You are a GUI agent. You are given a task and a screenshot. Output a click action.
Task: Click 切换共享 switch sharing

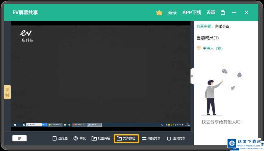pyautogui.click(x=151, y=138)
